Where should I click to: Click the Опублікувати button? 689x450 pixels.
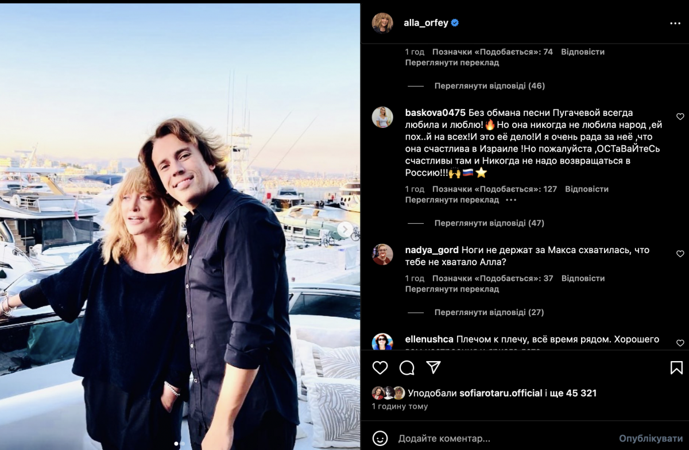(x=651, y=439)
